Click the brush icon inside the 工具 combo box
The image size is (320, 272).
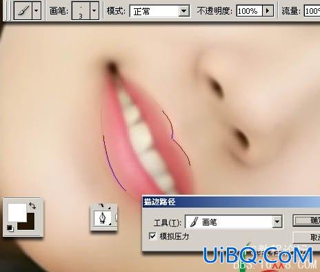(194, 222)
